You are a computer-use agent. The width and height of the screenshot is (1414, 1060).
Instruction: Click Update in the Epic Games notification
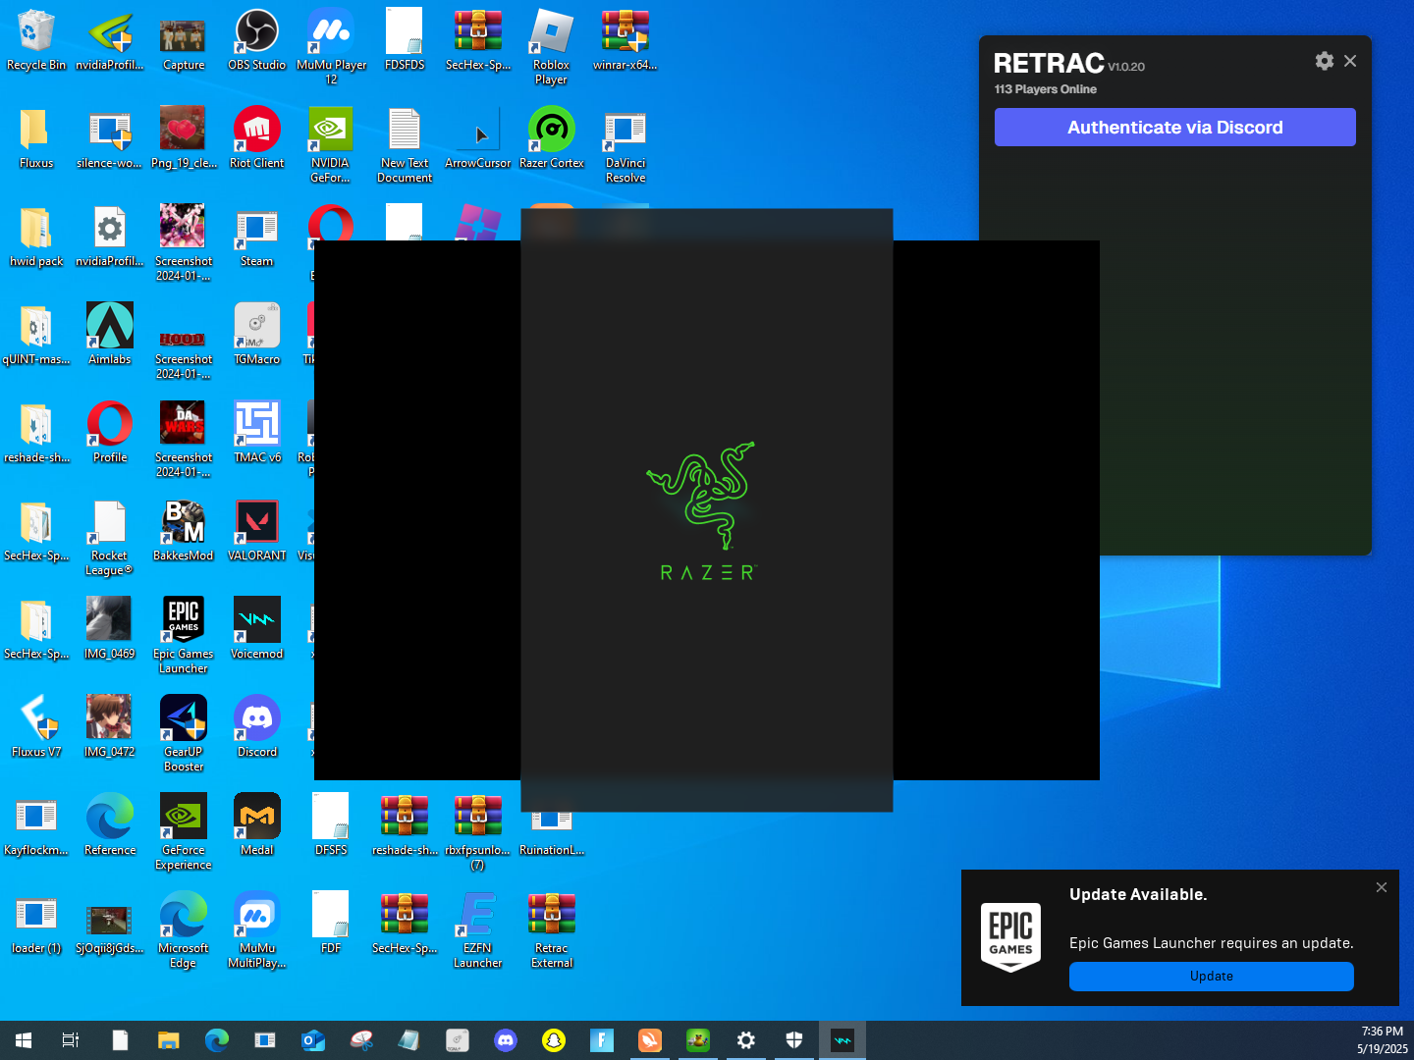pos(1211,977)
